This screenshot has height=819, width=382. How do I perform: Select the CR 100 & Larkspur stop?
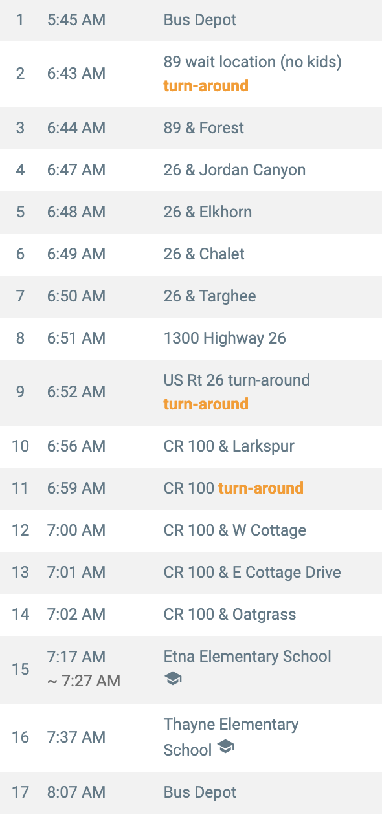coord(191,446)
